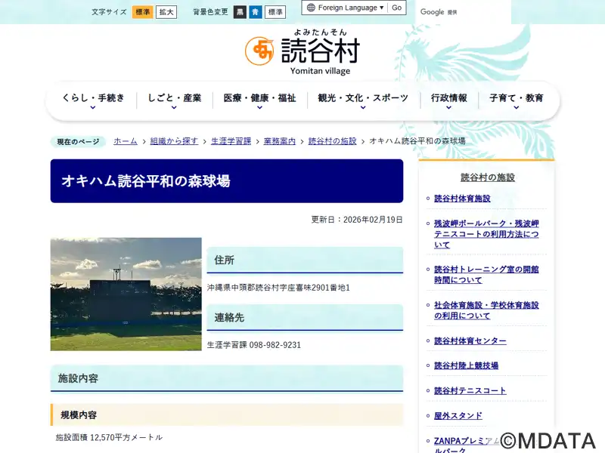Click the Google search input field

pyautogui.click(x=463, y=12)
